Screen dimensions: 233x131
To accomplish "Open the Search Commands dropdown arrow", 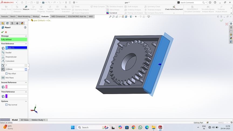I will pos(206,2).
